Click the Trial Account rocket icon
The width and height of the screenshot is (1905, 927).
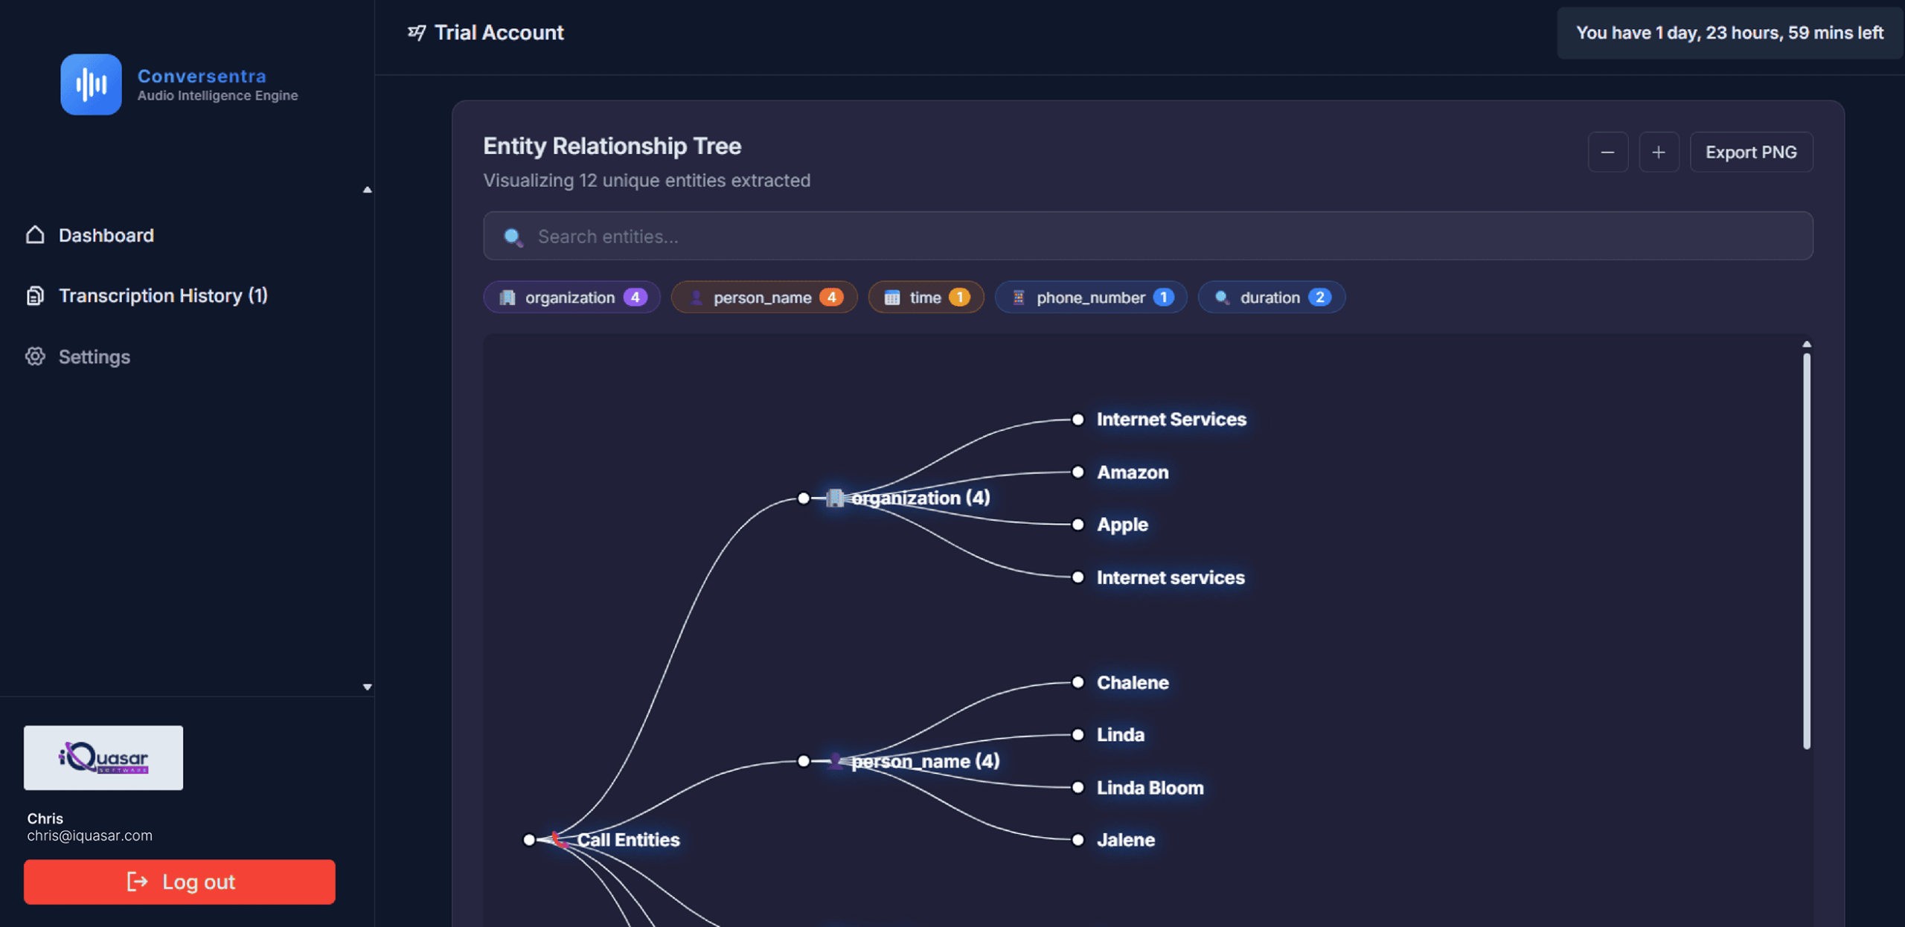(x=417, y=33)
